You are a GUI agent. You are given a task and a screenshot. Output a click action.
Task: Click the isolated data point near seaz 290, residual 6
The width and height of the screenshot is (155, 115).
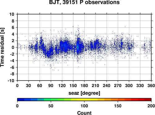125,27
